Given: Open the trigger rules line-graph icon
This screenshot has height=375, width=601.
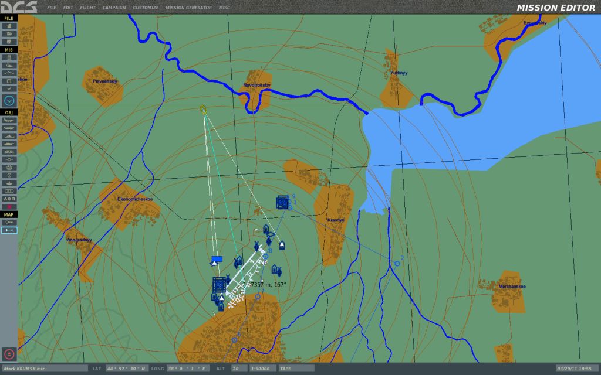Looking at the screenshot, I should coord(9,73).
